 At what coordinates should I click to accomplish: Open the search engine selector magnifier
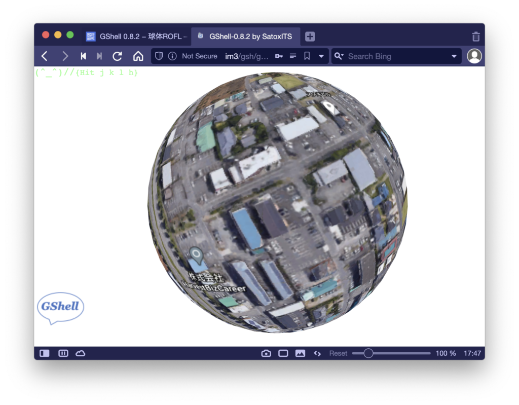coord(339,56)
